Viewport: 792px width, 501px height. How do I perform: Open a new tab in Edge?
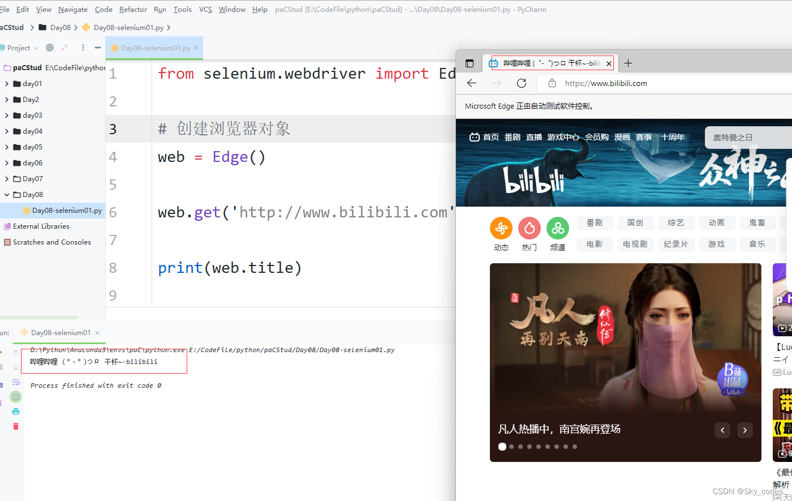coord(628,63)
